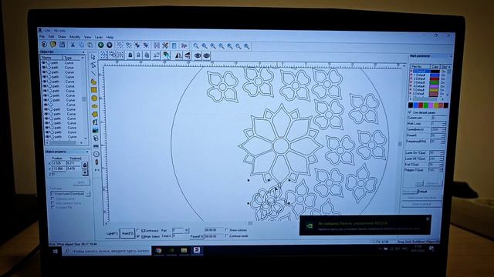Click the Param(F3) button
Screen dimensions: 494x277
coord(197,236)
